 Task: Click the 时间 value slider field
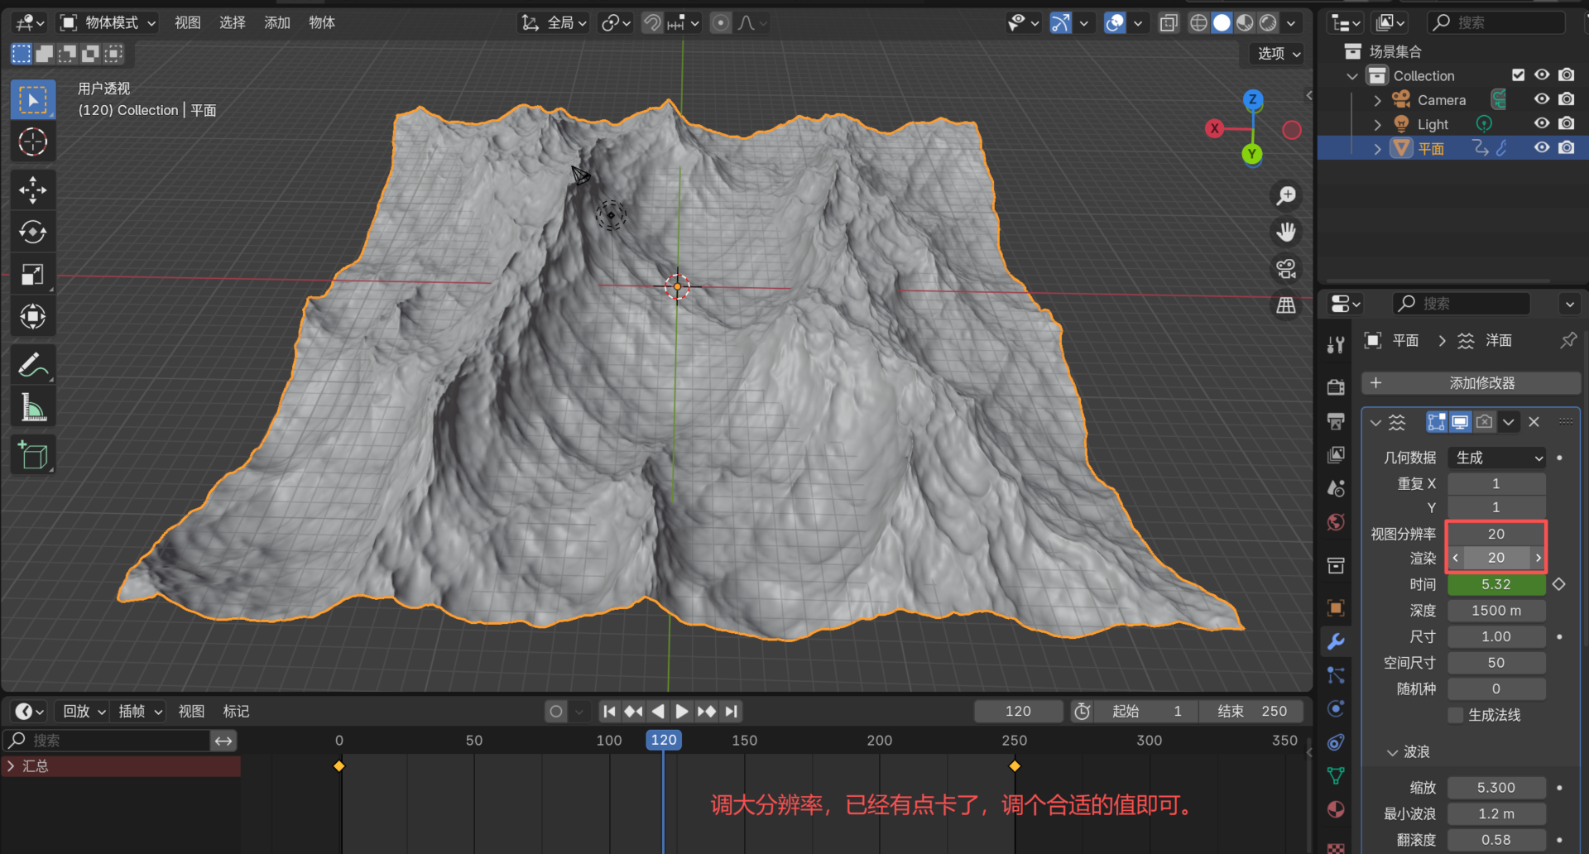pos(1495,584)
